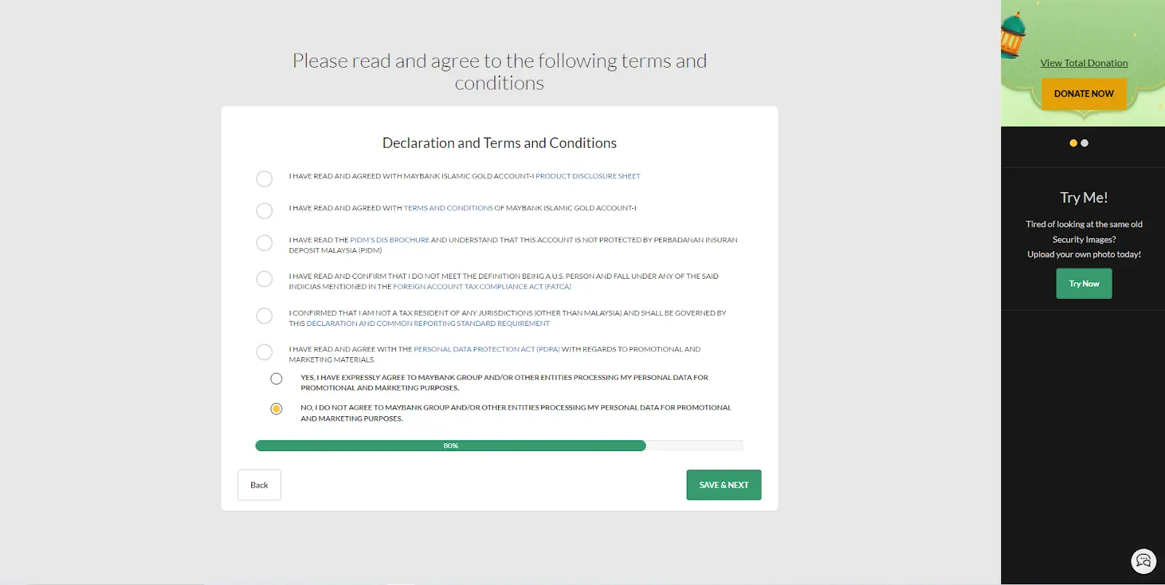The height and width of the screenshot is (585, 1165).
Task: Select the first carousel dot indicator
Action: tap(1073, 143)
